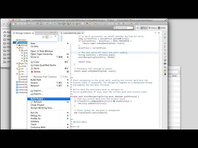Open the Team submenu
This screenshot has width=198, height=148.
click(x=49, y=125)
